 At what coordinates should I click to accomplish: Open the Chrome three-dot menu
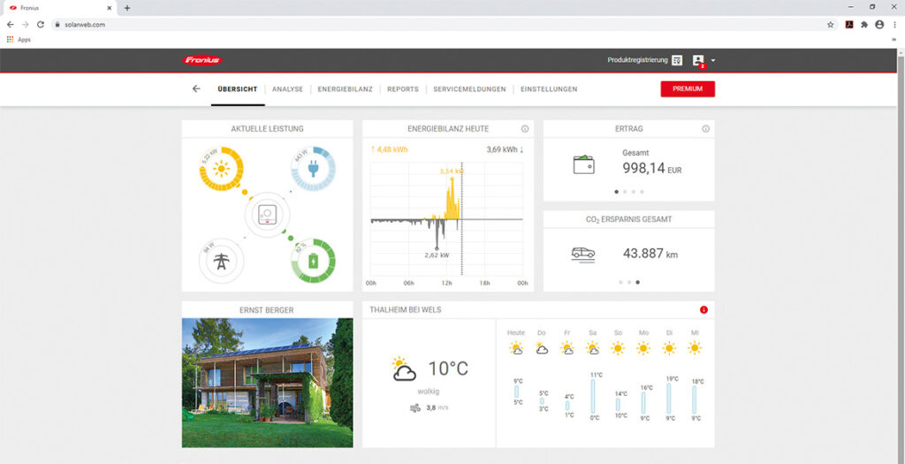coord(894,25)
